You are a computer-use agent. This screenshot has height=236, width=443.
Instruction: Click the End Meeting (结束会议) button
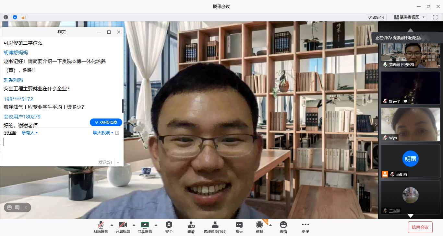[x=420, y=227]
